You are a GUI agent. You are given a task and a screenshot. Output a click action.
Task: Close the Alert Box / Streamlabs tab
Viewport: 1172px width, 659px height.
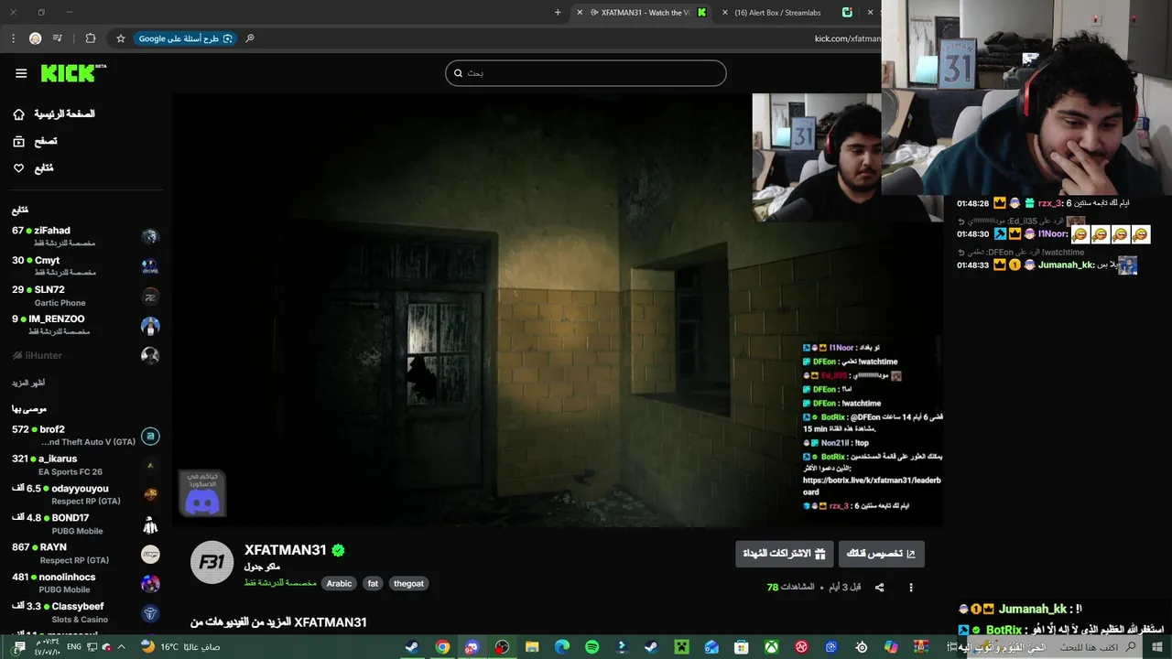click(x=726, y=13)
